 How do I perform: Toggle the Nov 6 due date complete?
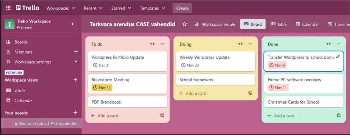pyautogui.click(x=277, y=65)
